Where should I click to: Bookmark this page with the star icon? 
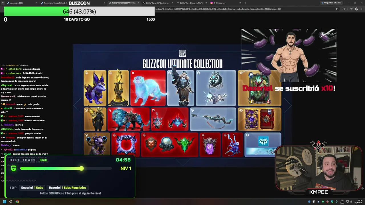tap(336, 9)
